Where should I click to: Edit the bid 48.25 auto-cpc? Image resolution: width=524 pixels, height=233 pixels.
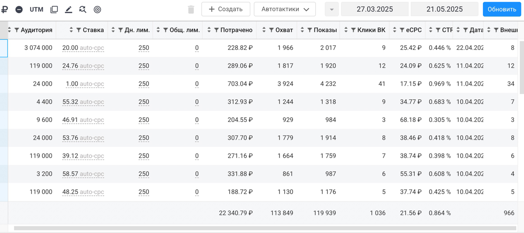click(83, 192)
